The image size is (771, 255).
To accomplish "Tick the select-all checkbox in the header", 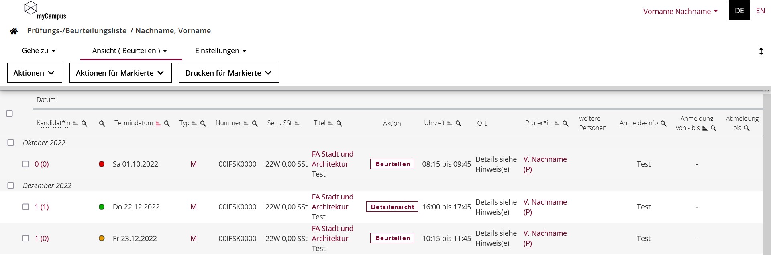I will [x=10, y=114].
